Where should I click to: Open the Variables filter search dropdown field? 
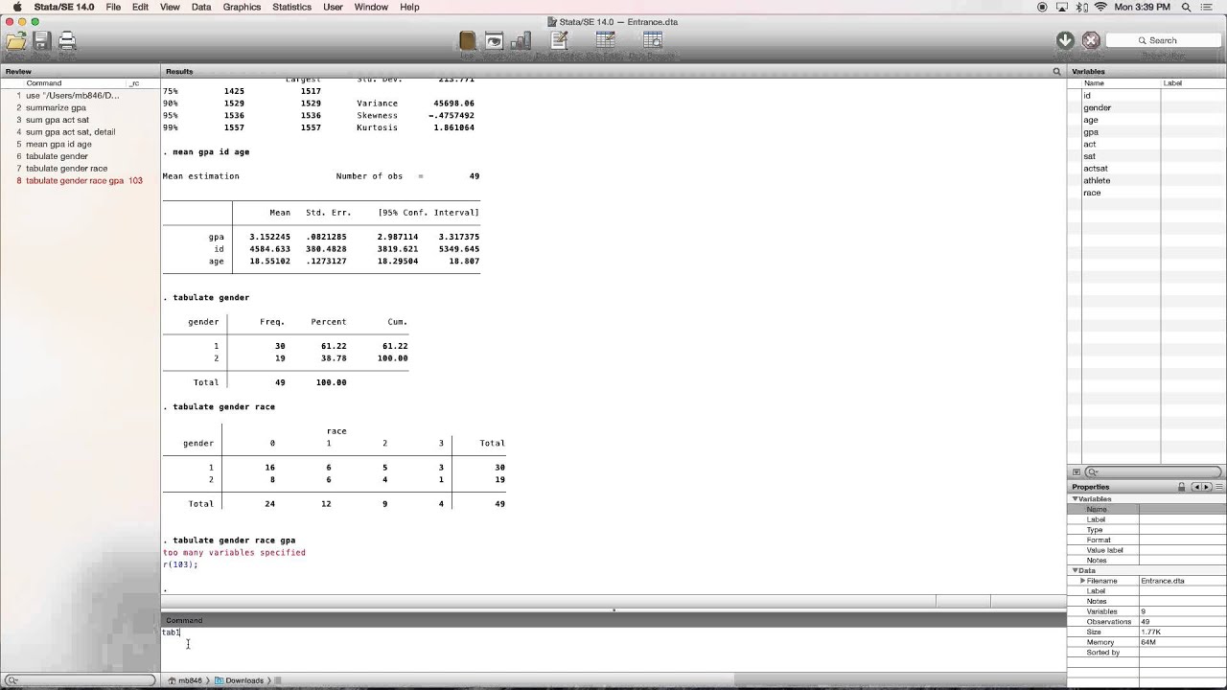click(x=1155, y=472)
